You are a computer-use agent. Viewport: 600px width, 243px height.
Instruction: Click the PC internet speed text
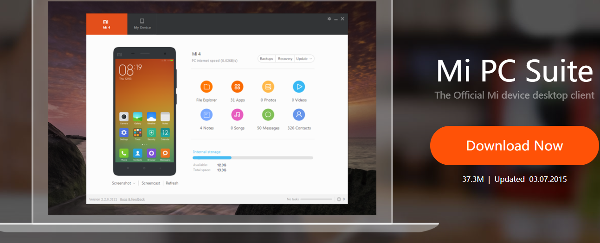pyautogui.click(x=215, y=61)
